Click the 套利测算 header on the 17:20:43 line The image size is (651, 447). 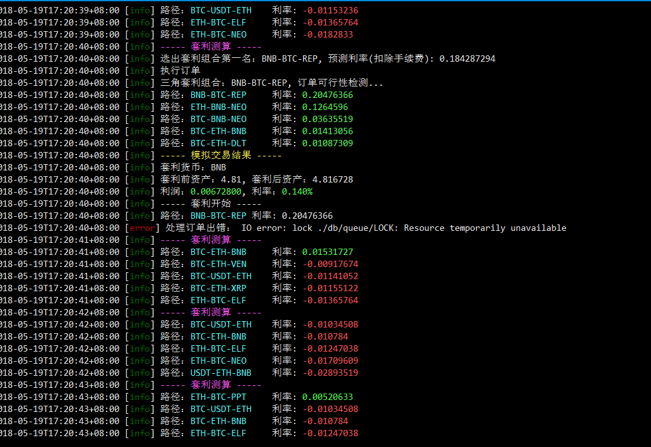(x=211, y=385)
